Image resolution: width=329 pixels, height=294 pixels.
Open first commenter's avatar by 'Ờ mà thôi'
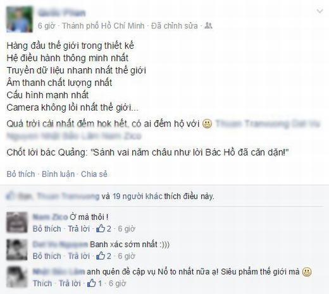(17, 222)
